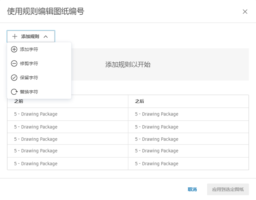Viewport: 256px width, 200px height.
Task: Pick the 保留字符 menu option
Action: (x=29, y=78)
